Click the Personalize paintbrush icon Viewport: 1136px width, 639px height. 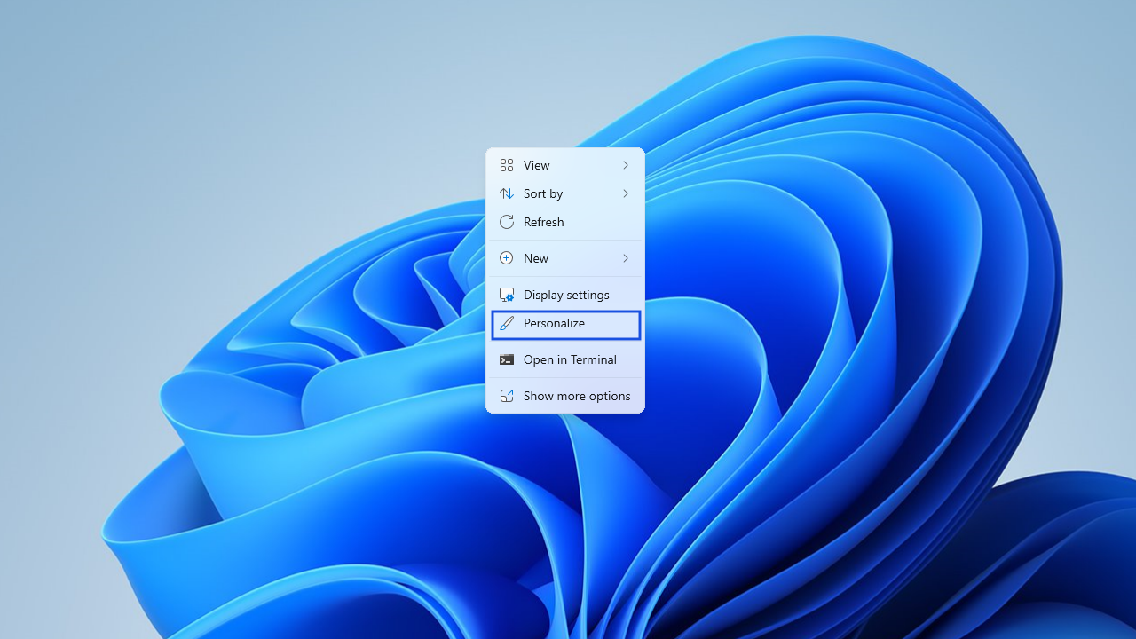point(507,324)
